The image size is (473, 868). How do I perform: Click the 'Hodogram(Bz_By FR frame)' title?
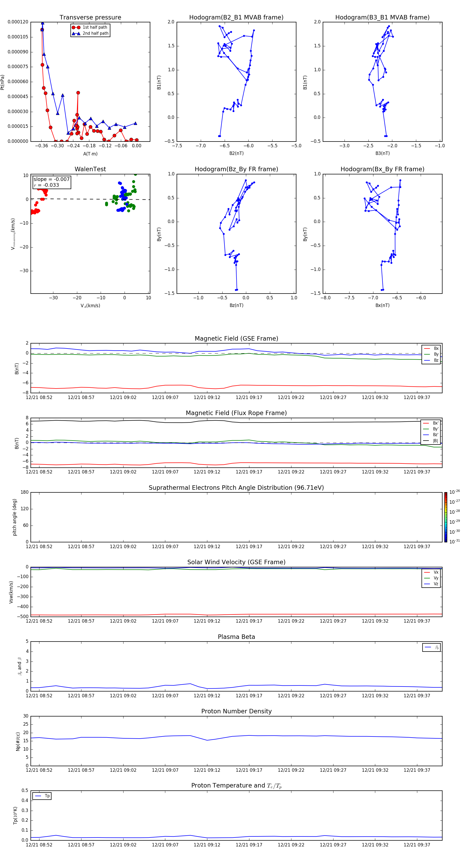pyautogui.click(x=236, y=169)
